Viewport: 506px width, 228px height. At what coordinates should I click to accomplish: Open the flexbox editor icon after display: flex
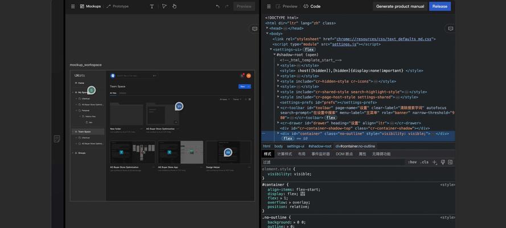point(302,194)
